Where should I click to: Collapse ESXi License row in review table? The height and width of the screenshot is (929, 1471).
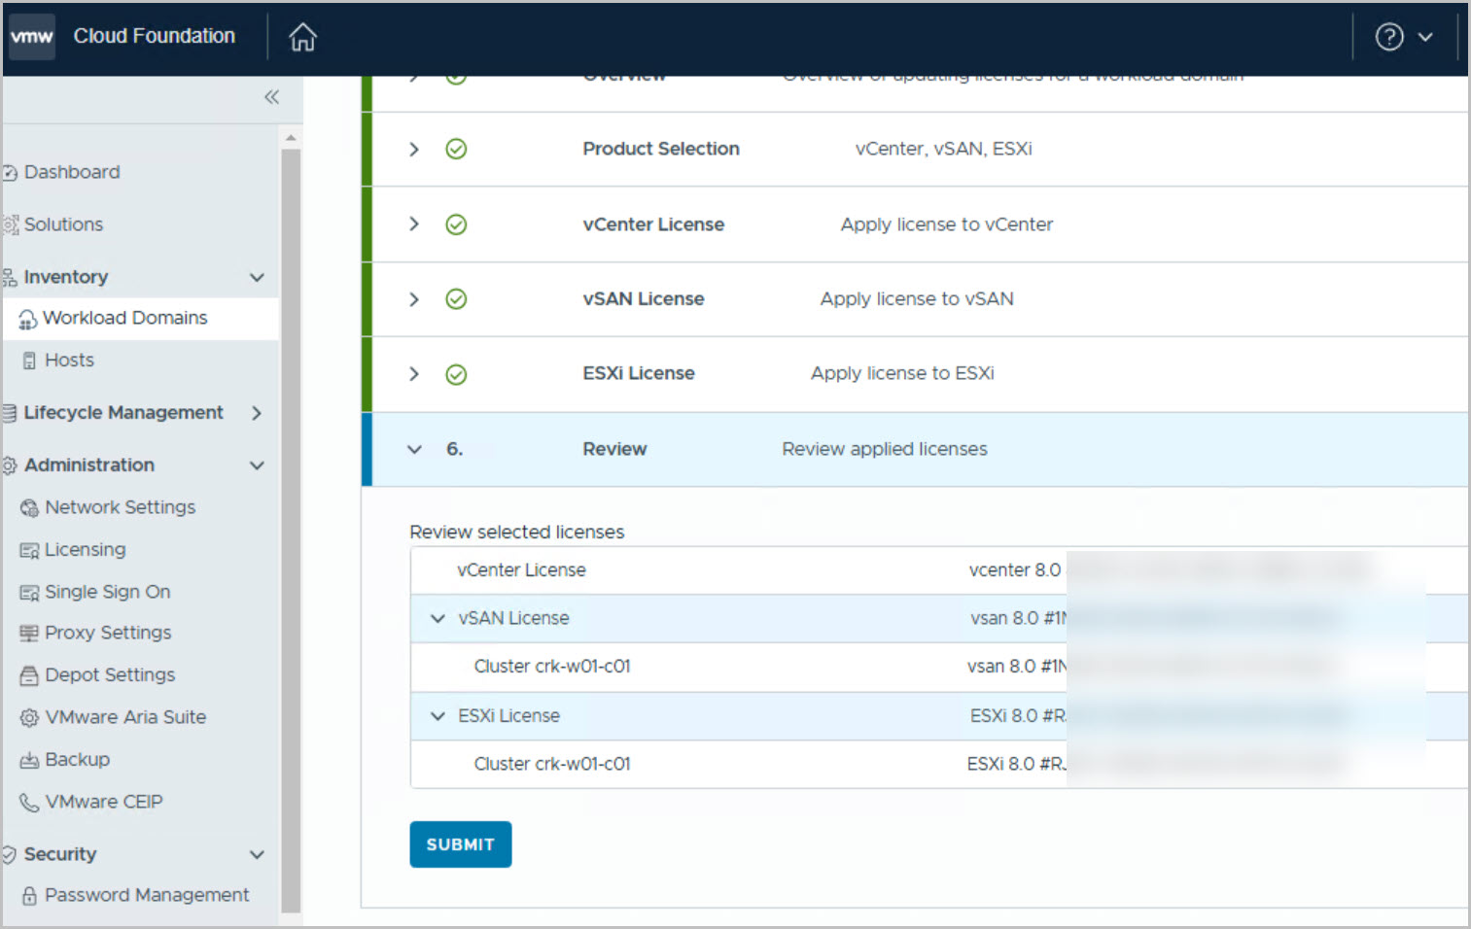click(438, 716)
